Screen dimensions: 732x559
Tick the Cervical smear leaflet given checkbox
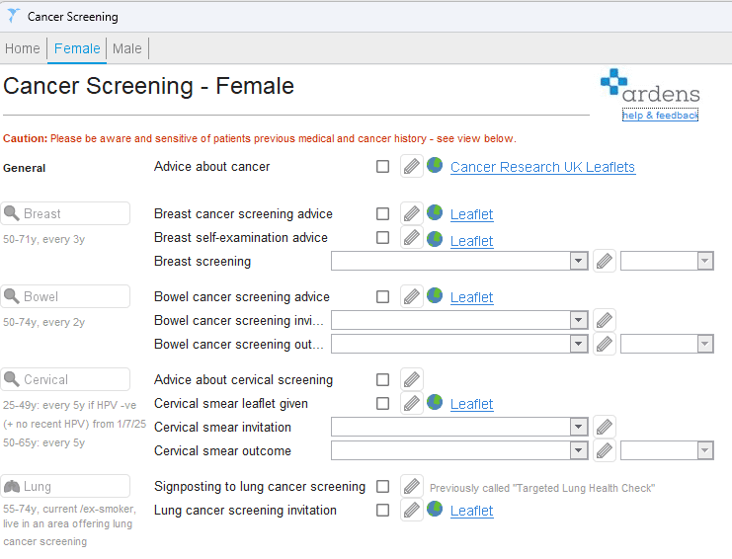382,403
